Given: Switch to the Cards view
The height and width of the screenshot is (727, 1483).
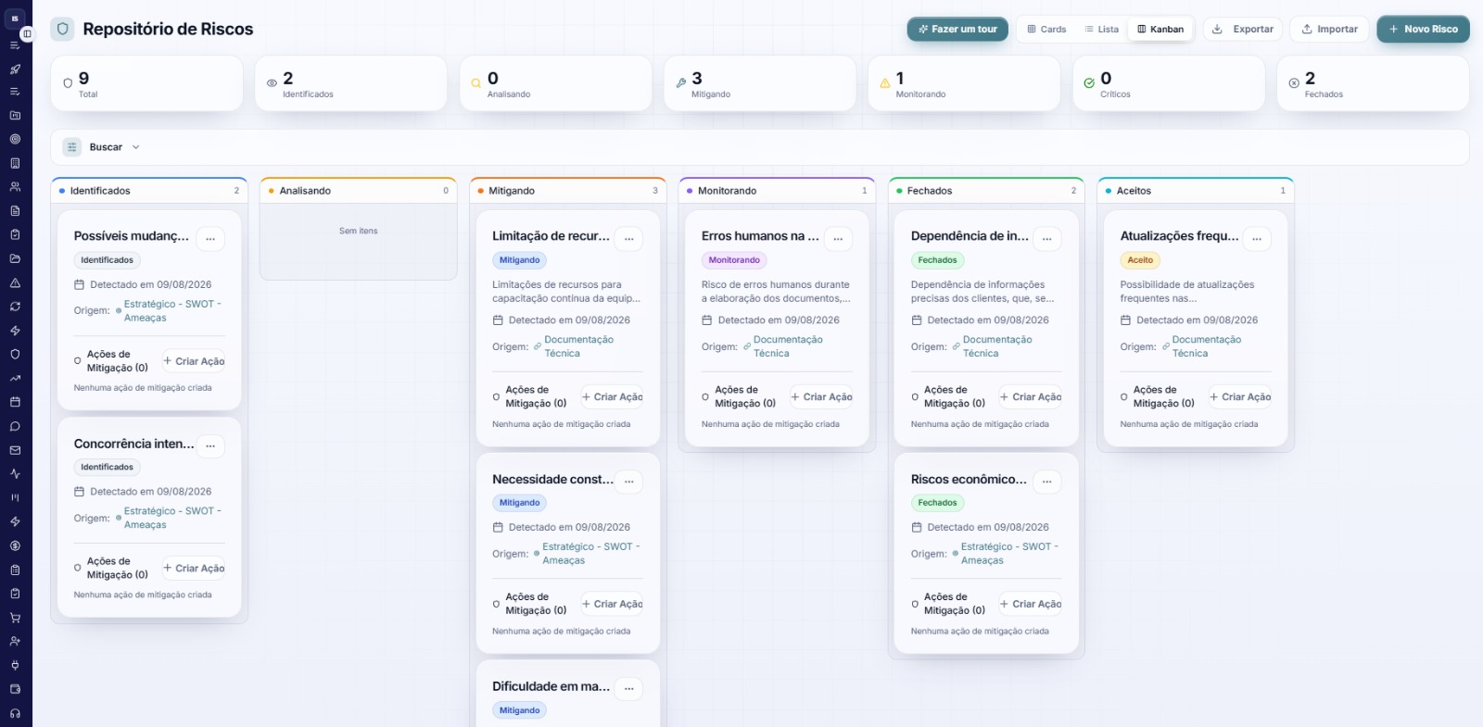Looking at the screenshot, I should pyautogui.click(x=1046, y=30).
